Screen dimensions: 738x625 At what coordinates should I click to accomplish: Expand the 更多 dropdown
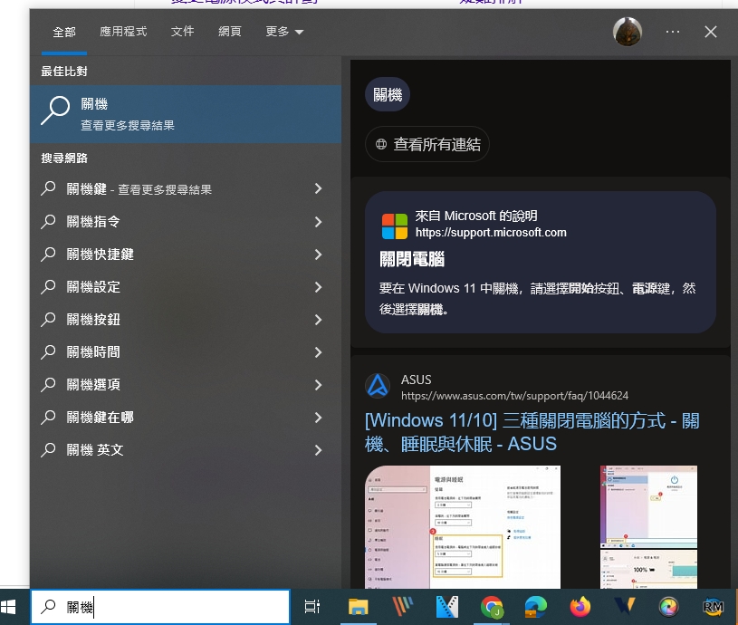284,32
